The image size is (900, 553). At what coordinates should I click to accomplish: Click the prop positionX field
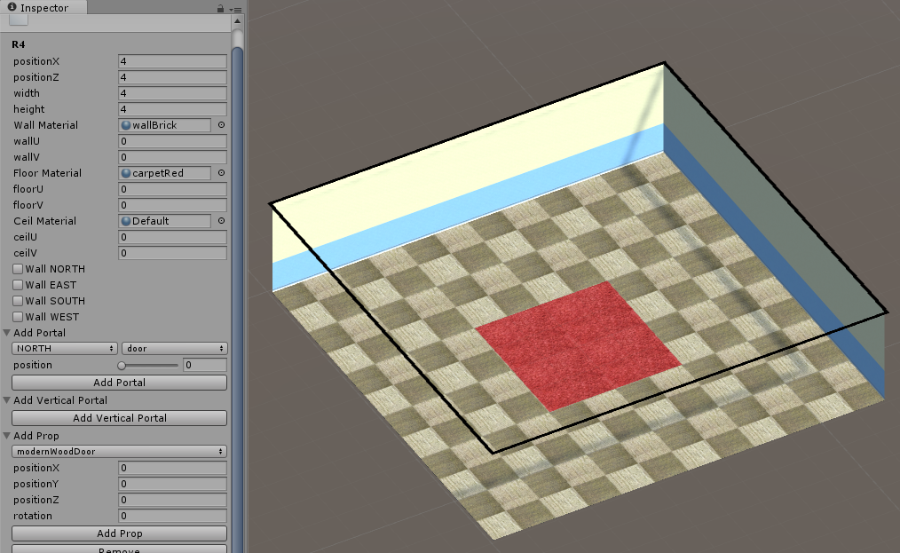tap(173, 468)
